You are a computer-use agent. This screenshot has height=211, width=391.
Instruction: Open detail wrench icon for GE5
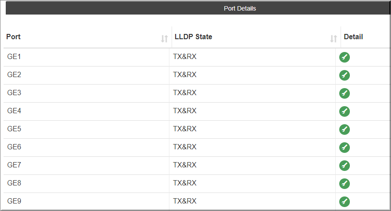tap(345, 130)
